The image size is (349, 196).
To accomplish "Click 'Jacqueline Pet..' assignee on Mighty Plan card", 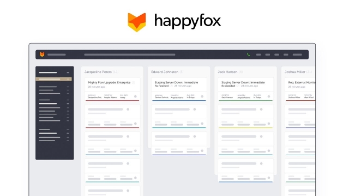I will pyautogui.click(x=95, y=97).
